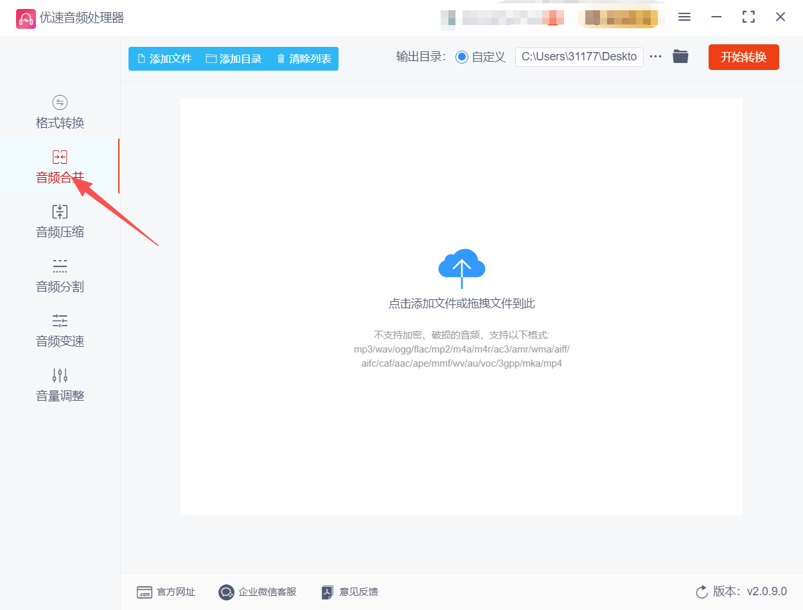
Task: Click 清除列表 to clear the file list
Action: click(x=304, y=58)
